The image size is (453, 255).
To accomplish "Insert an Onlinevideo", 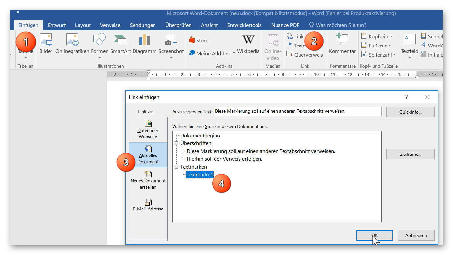I will [273, 47].
